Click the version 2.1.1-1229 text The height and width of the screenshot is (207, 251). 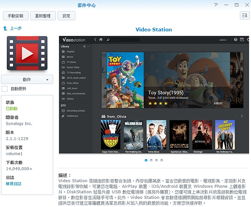17,139
